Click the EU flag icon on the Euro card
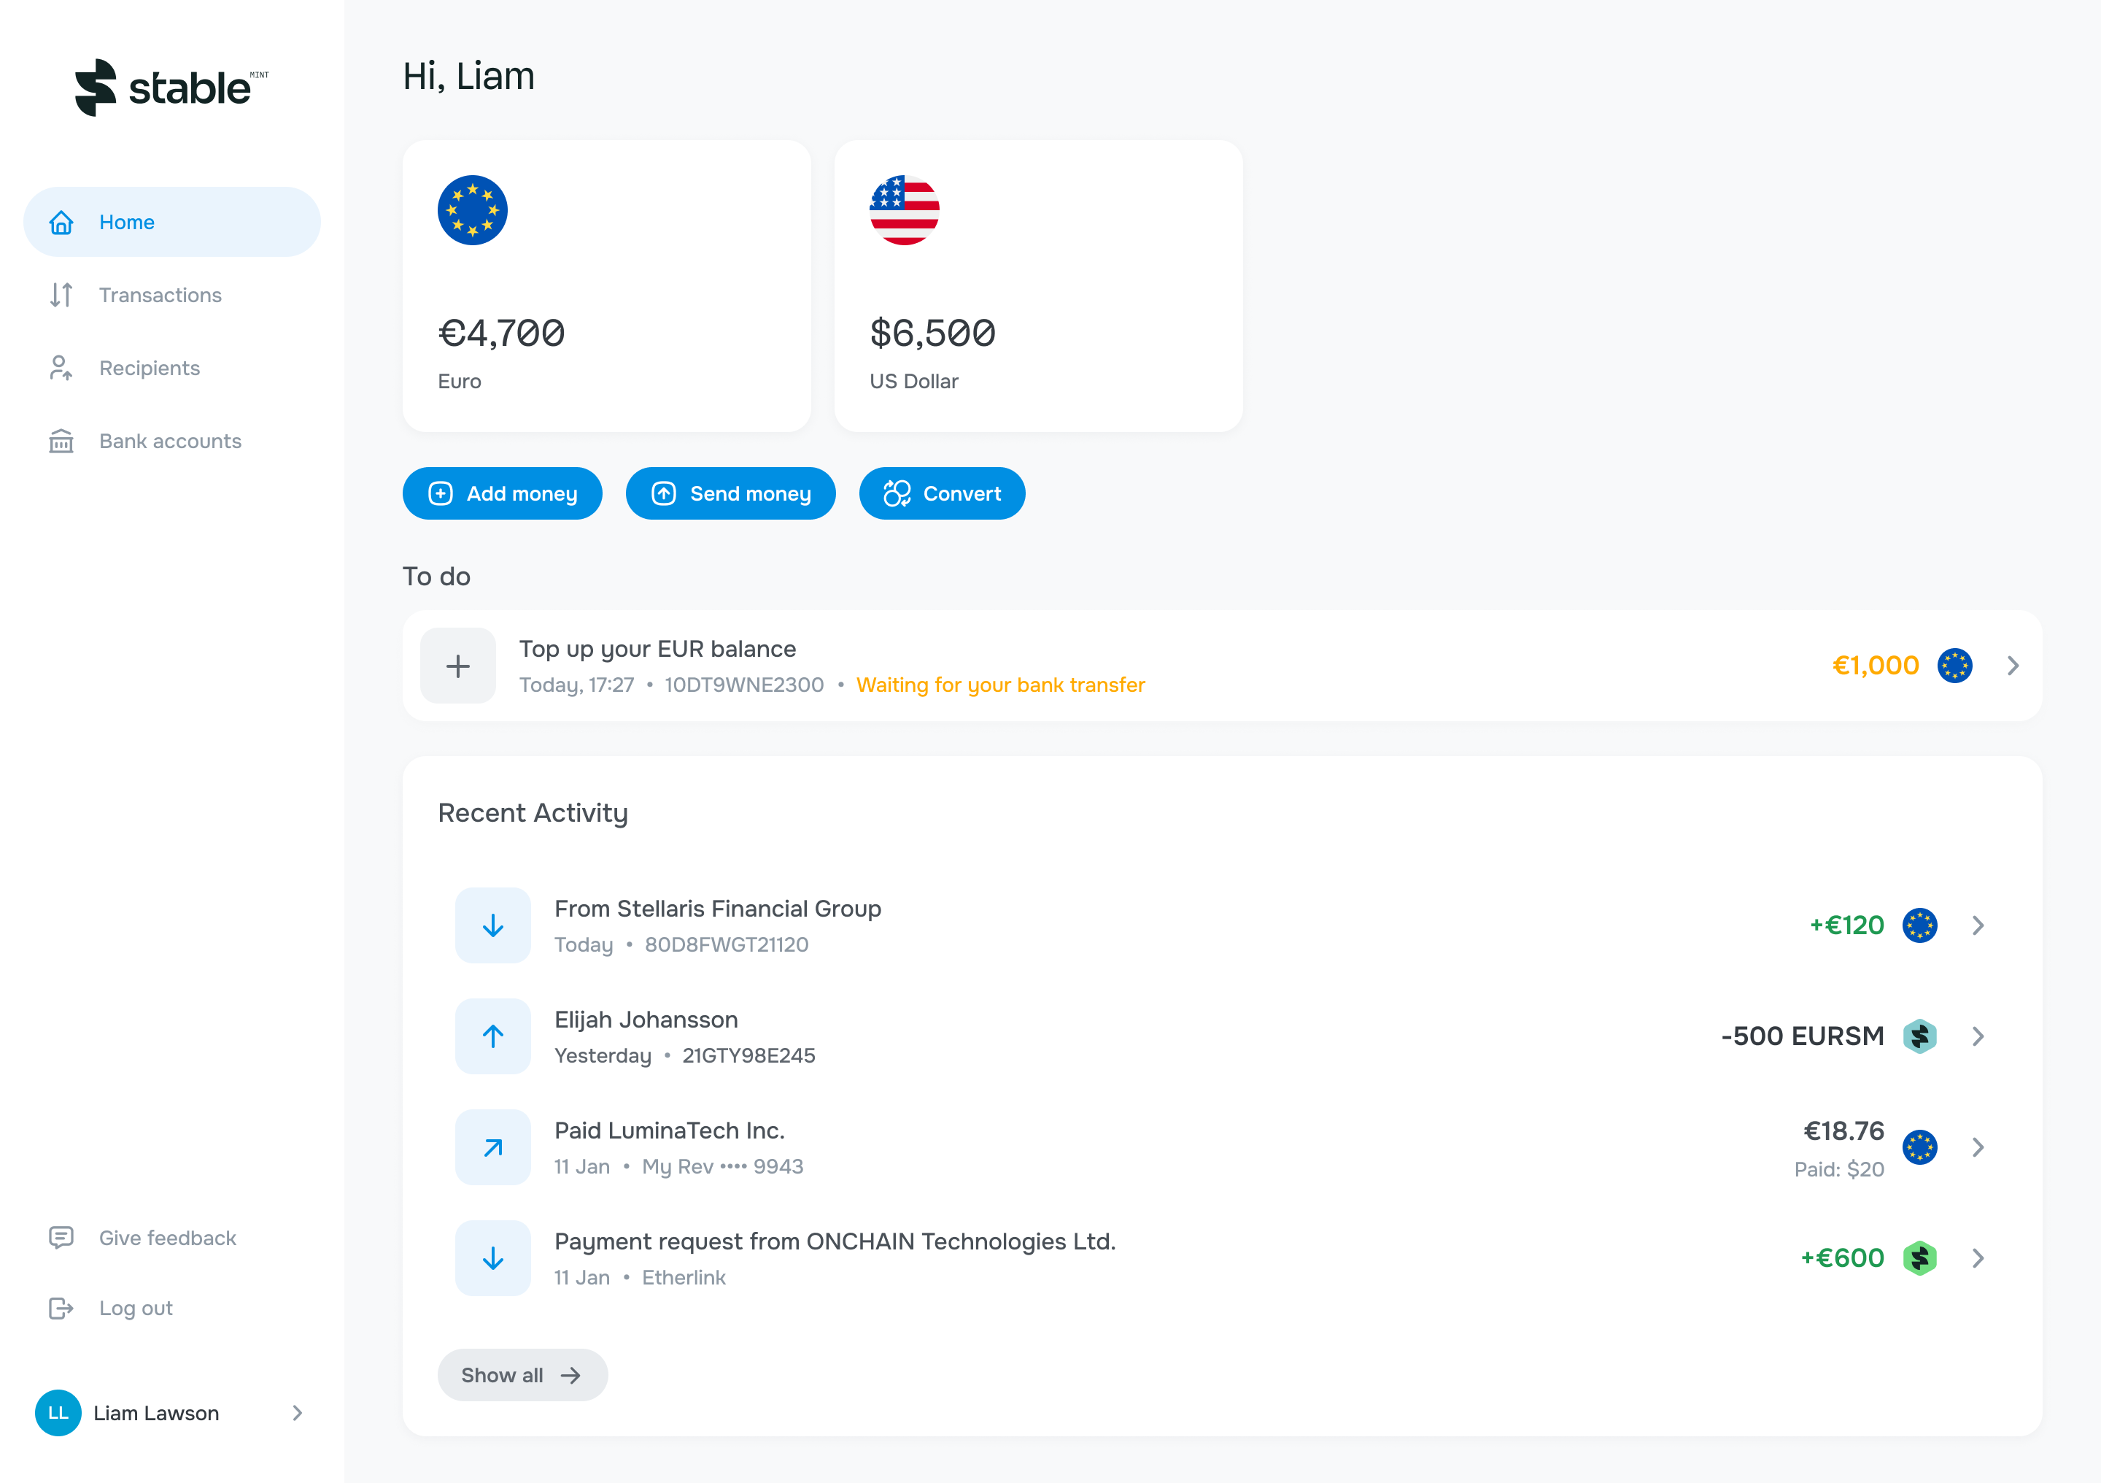The height and width of the screenshot is (1483, 2101). [473, 209]
